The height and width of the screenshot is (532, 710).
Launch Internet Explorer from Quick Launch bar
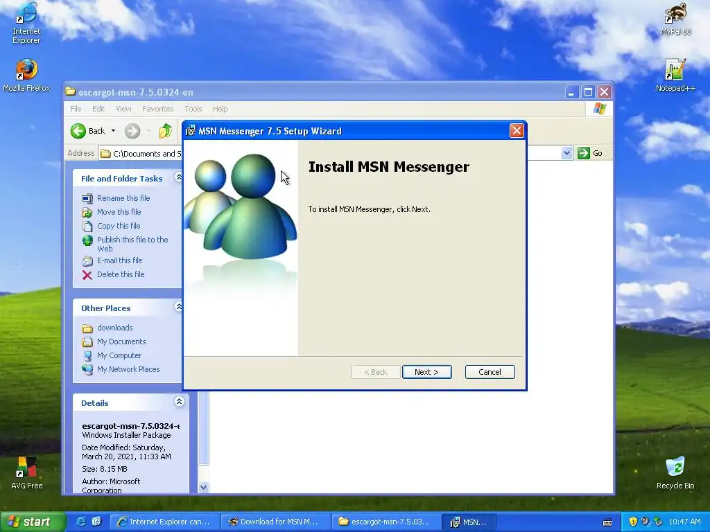coord(80,522)
